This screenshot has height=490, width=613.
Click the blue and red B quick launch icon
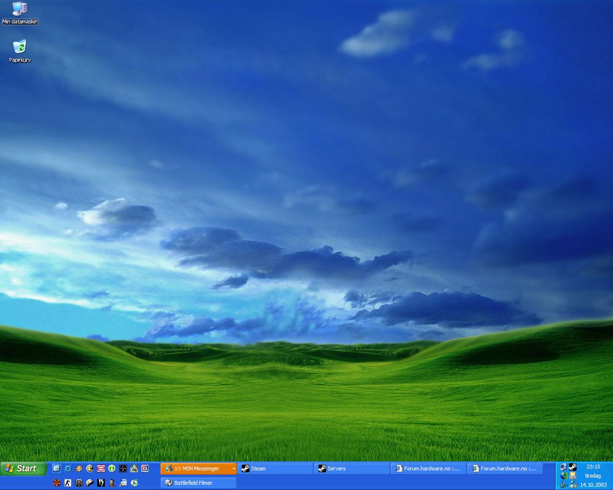click(145, 468)
